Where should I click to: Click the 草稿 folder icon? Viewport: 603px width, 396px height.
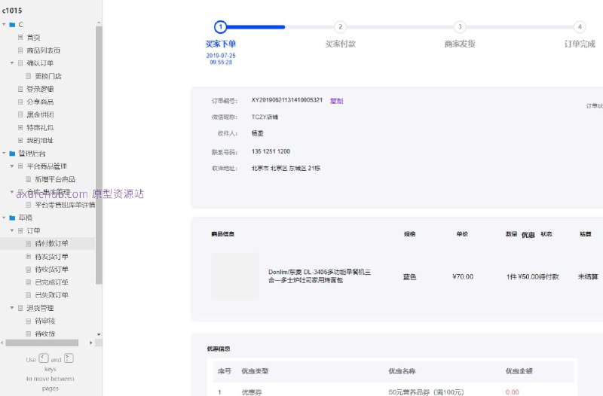(x=12, y=218)
